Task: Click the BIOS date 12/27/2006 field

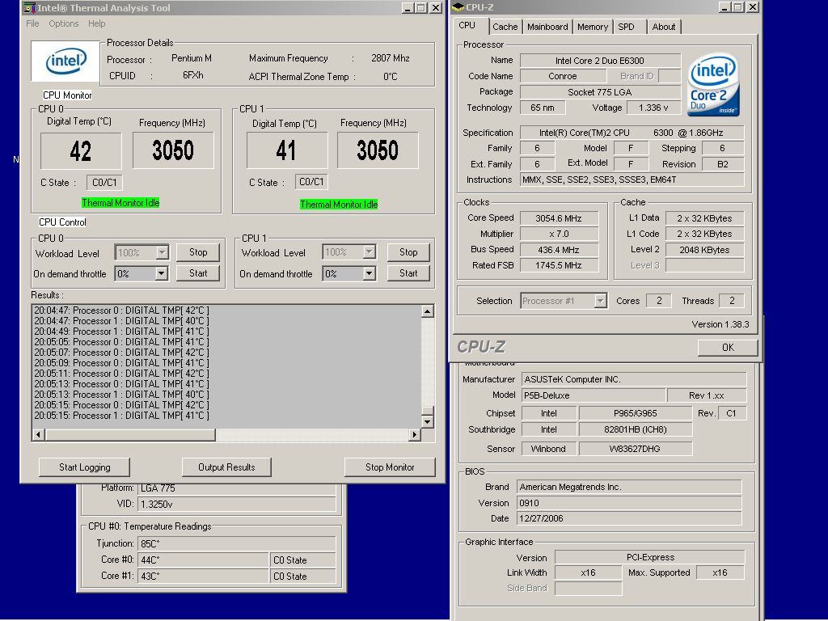Action: pyautogui.click(x=629, y=518)
